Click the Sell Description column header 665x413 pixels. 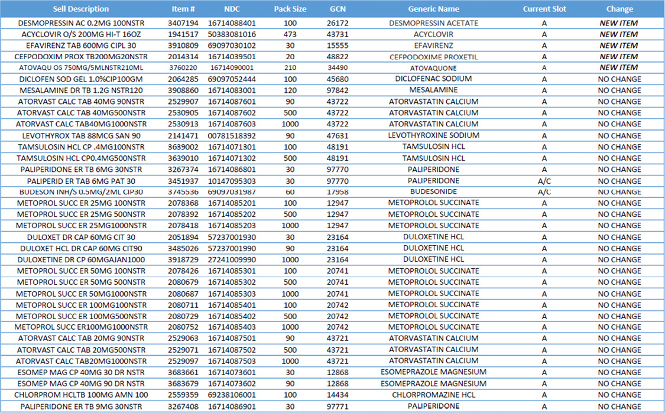click(x=80, y=9)
